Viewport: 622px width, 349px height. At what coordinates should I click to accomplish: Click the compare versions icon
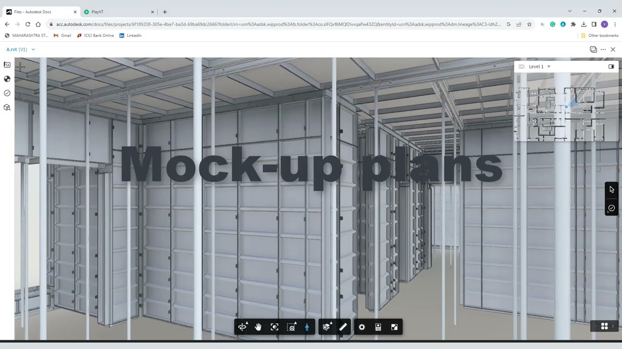tap(593, 49)
